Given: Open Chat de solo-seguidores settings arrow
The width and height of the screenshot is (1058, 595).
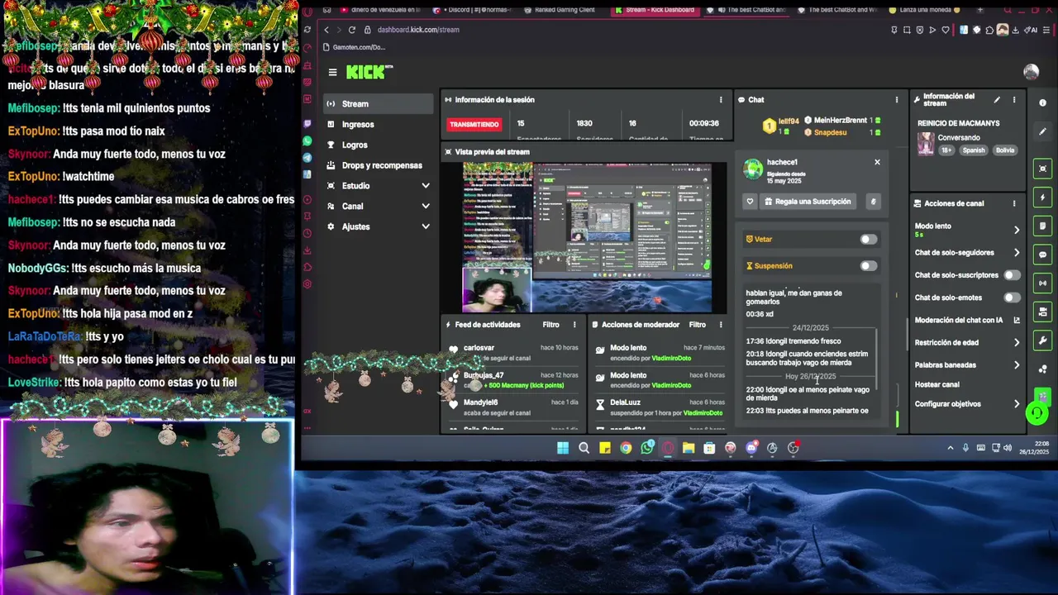Looking at the screenshot, I should coord(1017,253).
